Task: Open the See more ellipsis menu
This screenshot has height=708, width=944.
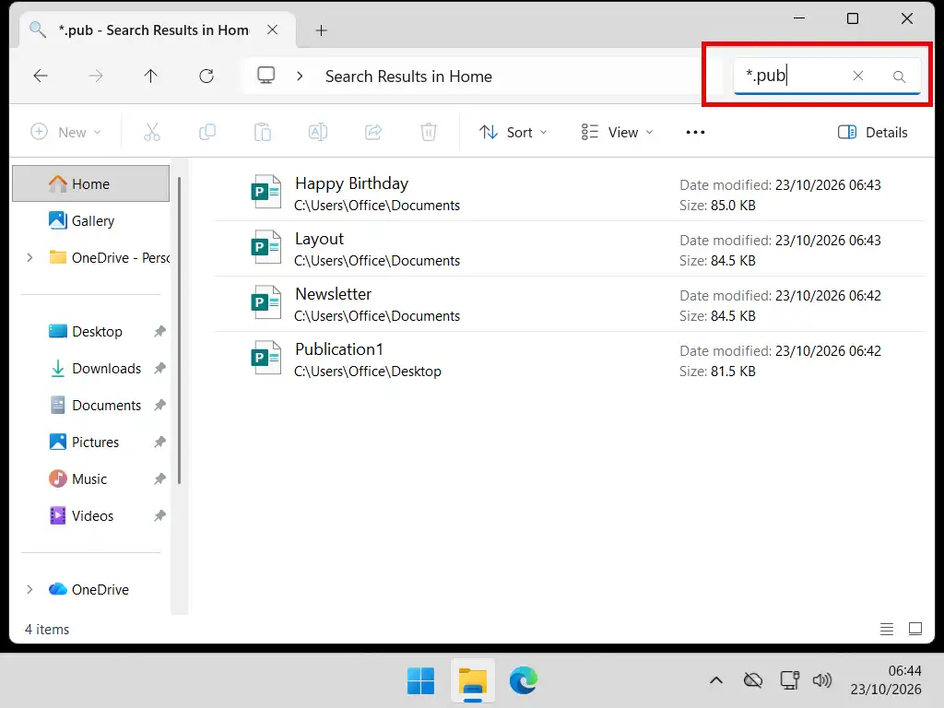Action: 695,132
